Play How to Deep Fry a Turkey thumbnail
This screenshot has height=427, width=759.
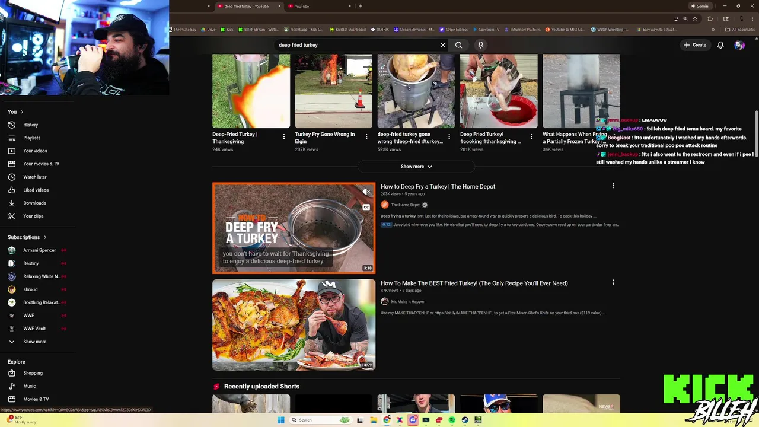coord(294,228)
